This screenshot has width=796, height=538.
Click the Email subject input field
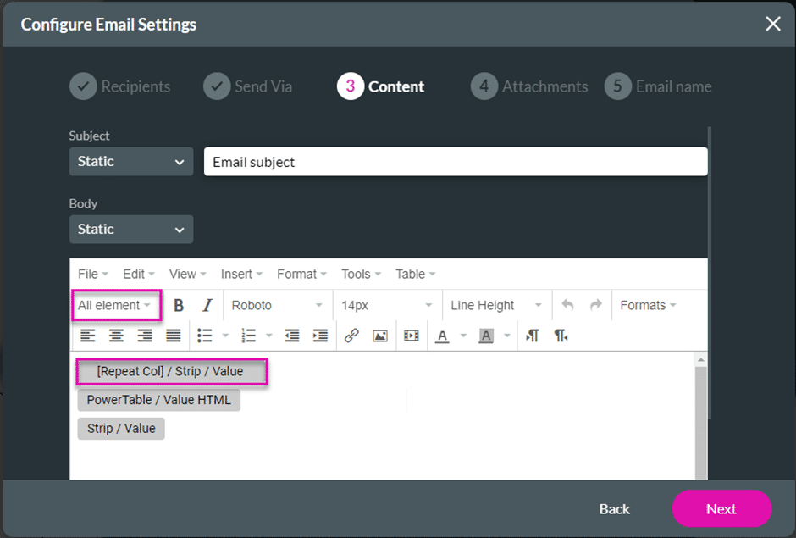pos(455,162)
